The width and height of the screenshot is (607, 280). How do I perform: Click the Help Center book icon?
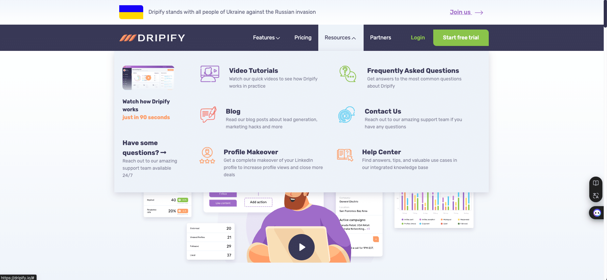click(x=345, y=155)
